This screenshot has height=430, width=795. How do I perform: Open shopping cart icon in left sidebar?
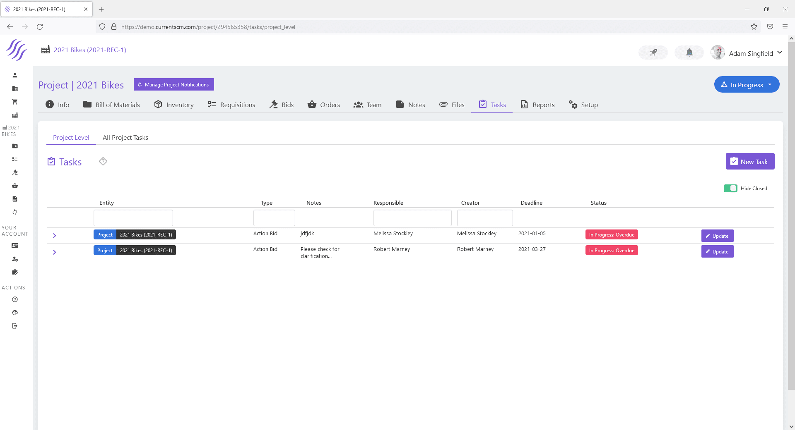click(15, 102)
